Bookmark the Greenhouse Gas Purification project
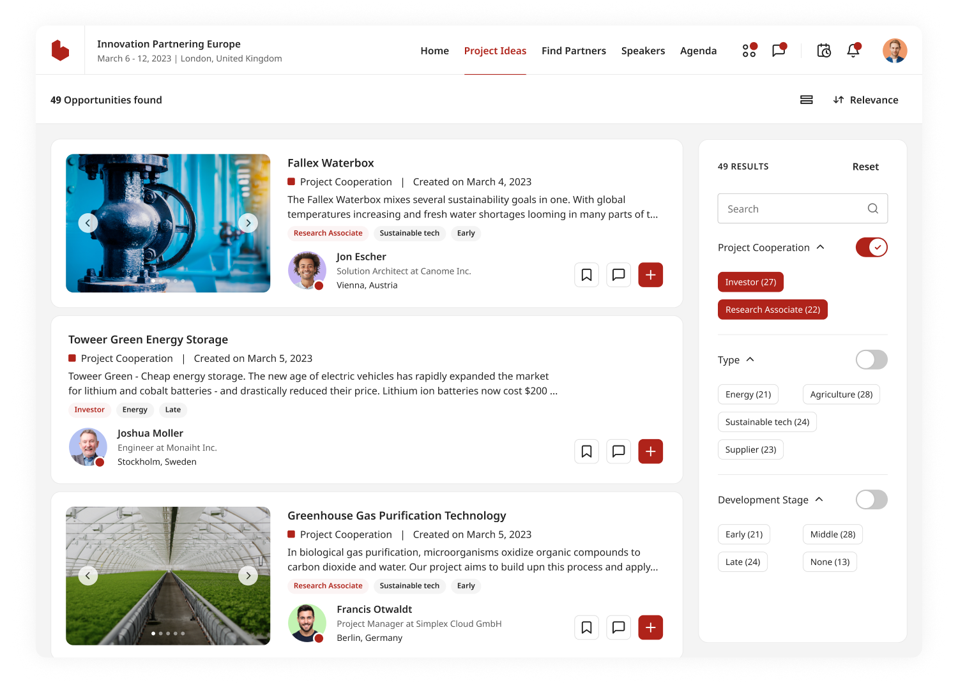 [586, 627]
